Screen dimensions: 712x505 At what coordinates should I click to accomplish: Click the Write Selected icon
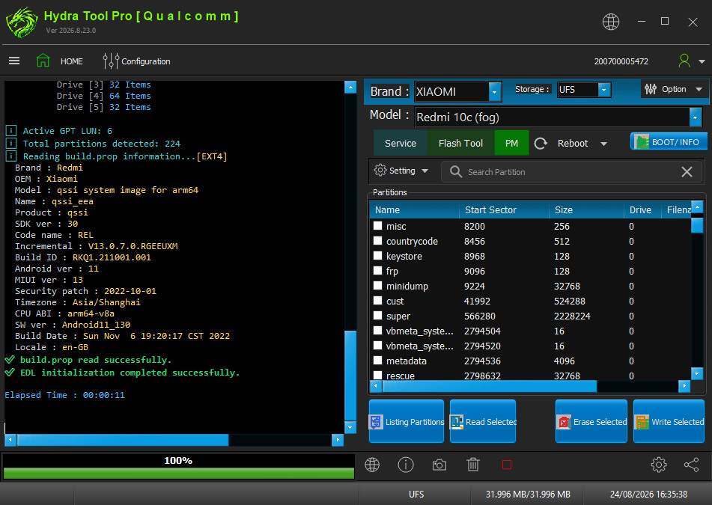point(642,422)
